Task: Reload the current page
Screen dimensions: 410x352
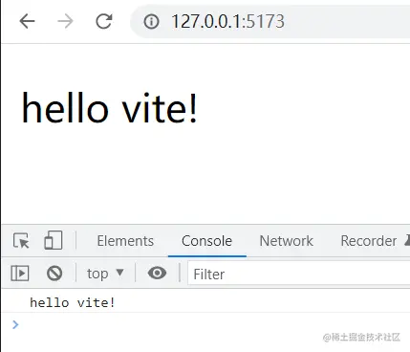Action: (104, 22)
